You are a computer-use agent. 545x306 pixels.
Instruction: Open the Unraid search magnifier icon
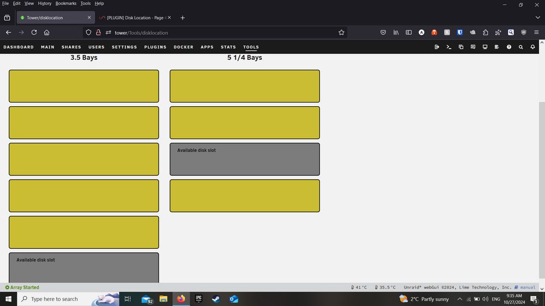[x=520, y=47]
